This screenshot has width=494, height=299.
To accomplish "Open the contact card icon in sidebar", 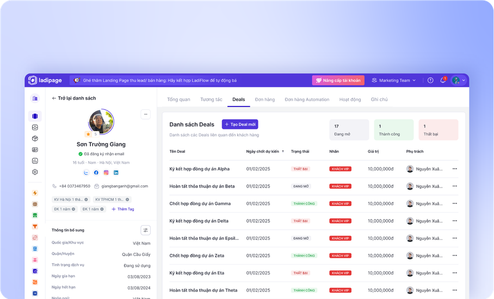I will point(35,150).
